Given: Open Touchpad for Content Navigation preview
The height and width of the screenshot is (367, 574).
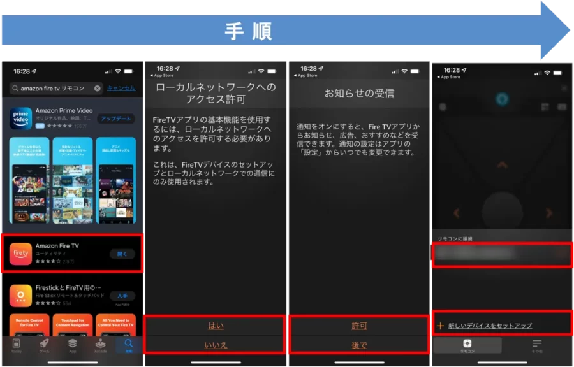Looking at the screenshot, I should coord(73,325).
